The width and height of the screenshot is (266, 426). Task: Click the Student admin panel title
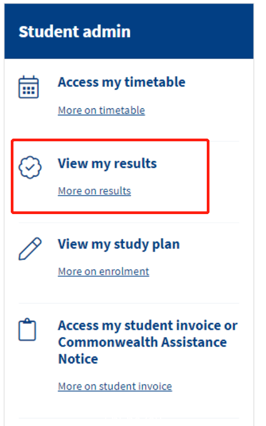point(75,31)
